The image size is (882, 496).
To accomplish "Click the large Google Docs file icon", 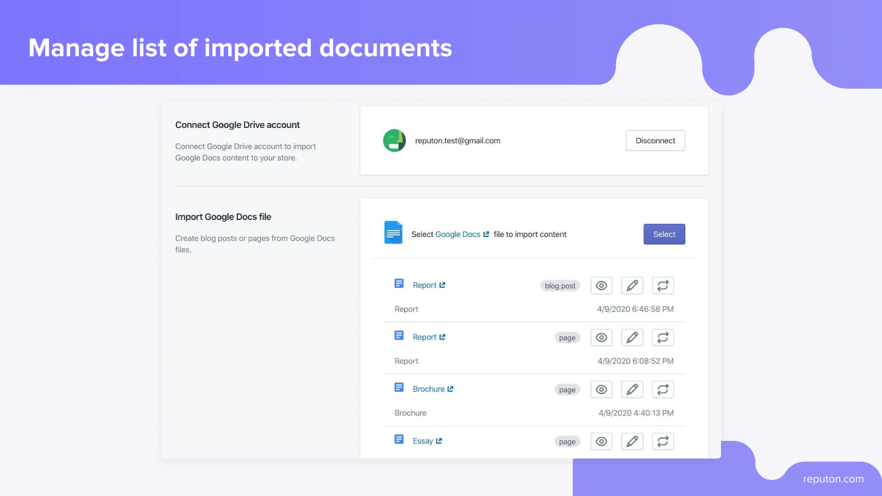I will [393, 233].
